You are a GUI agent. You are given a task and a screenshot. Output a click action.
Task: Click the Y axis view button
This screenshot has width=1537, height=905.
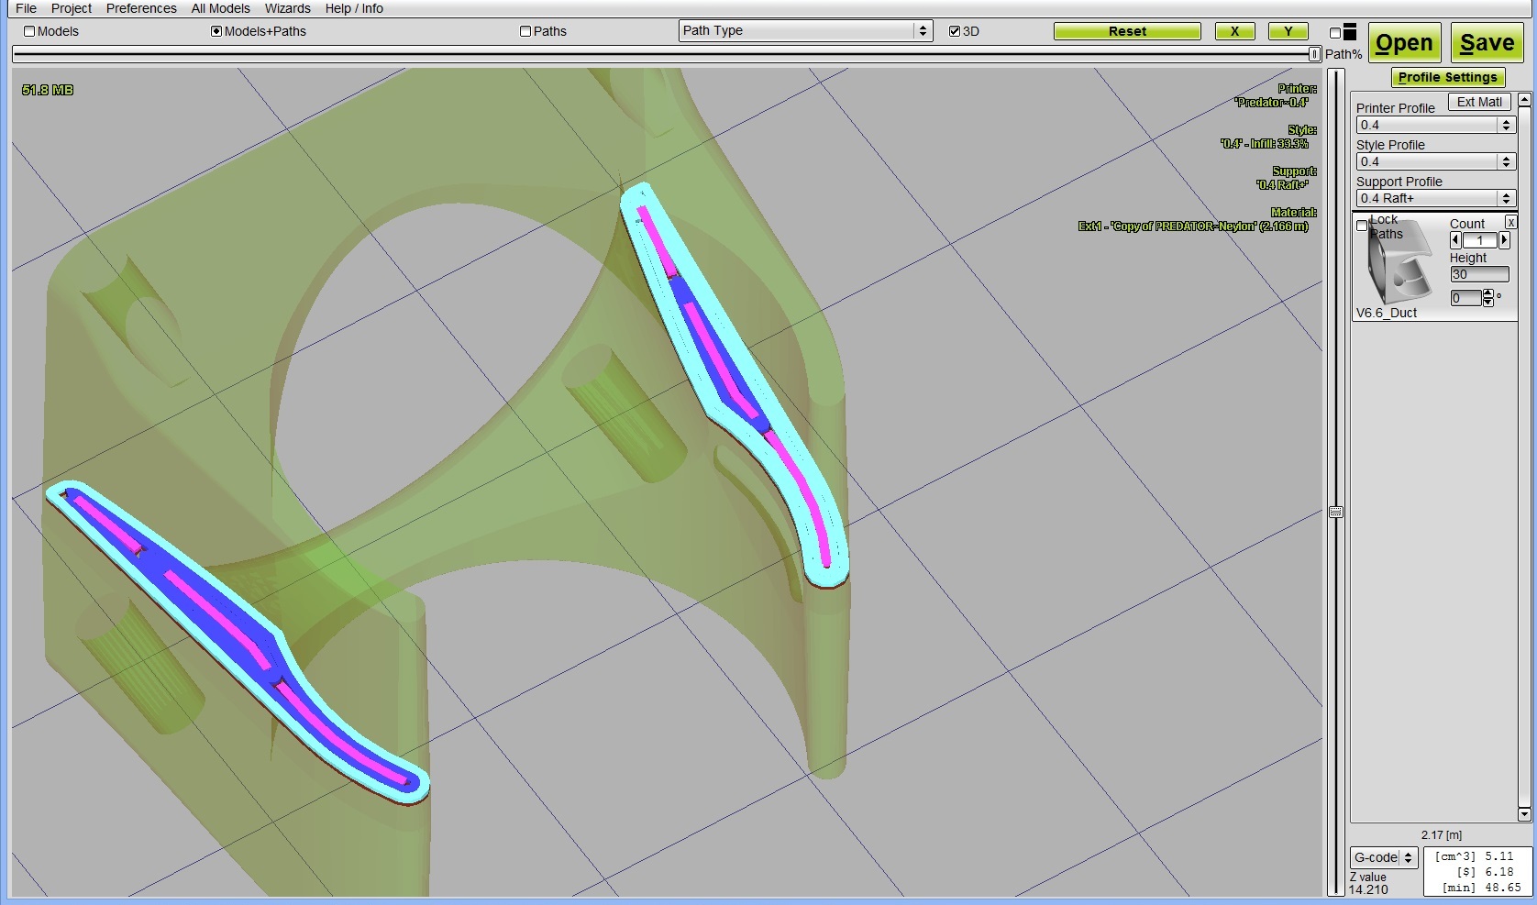point(1288,31)
